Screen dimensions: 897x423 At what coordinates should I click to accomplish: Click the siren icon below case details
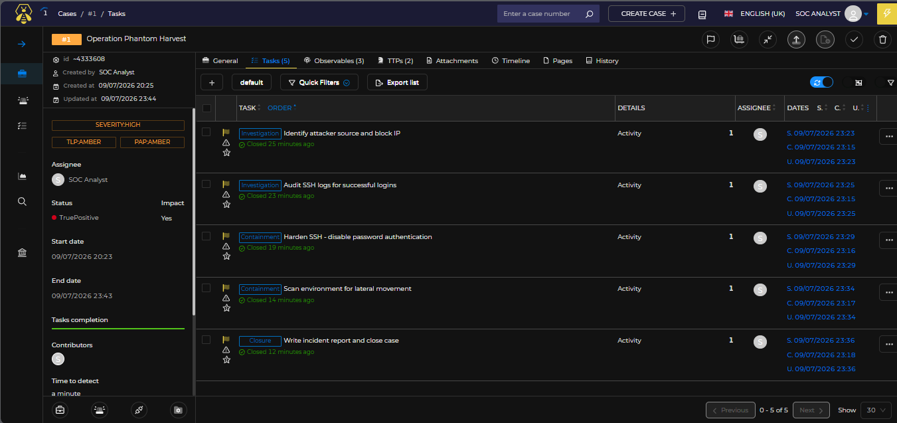(x=99, y=410)
